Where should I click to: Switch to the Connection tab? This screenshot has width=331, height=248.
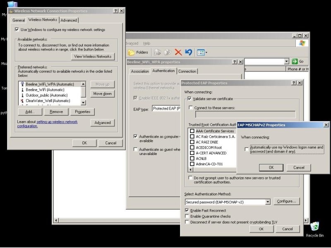187,71
